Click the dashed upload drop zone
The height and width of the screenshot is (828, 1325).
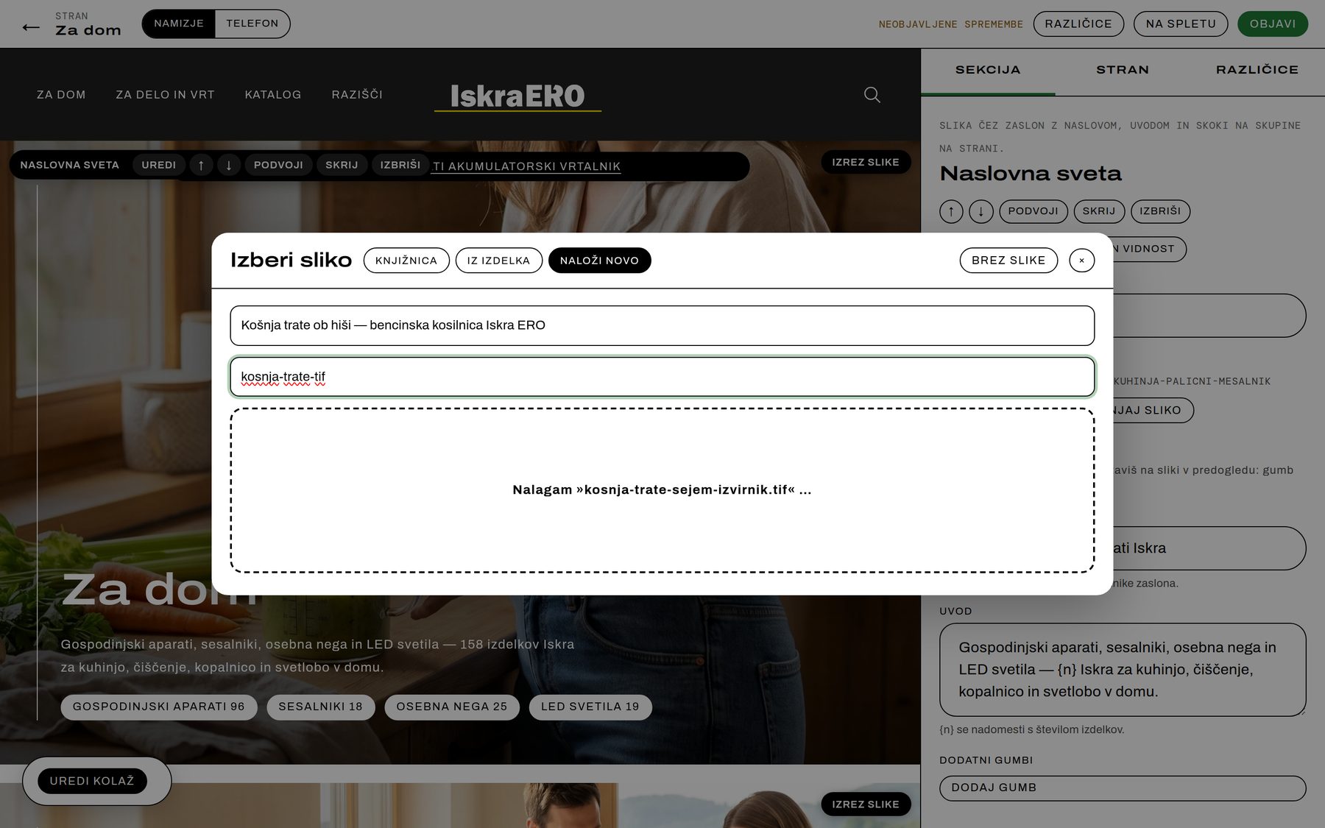[x=662, y=490]
